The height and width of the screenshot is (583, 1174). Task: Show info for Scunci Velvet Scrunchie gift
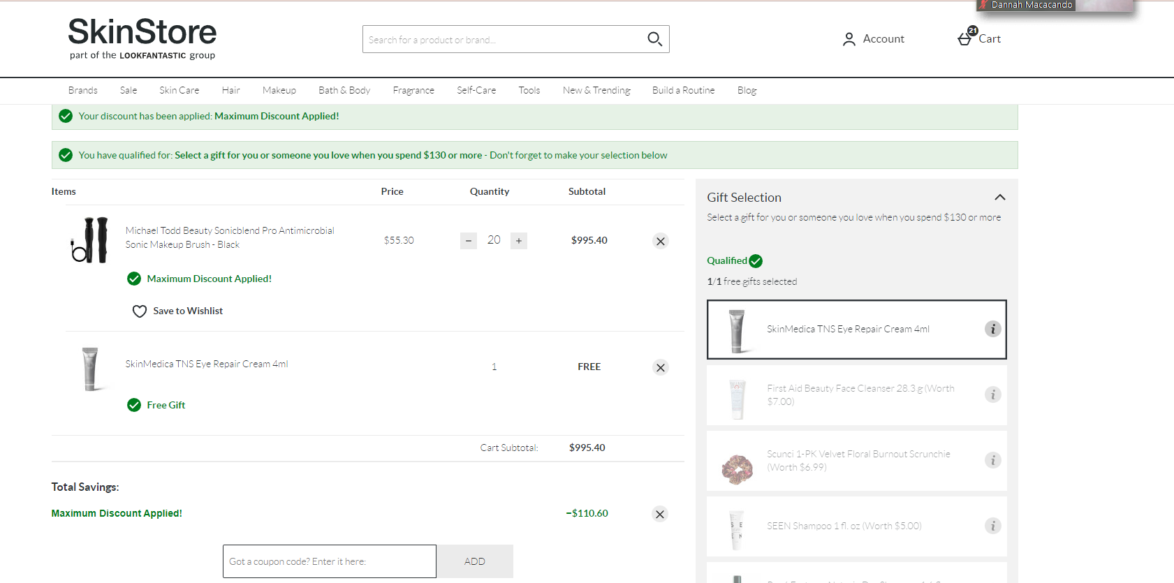click(993, 460)
